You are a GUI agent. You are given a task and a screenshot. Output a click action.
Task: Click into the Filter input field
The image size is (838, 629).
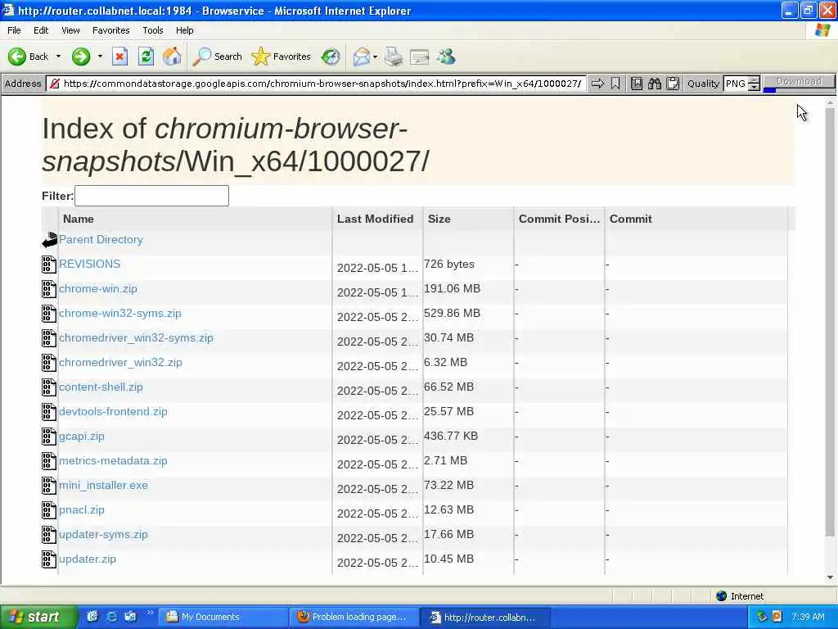pos(151,196)
